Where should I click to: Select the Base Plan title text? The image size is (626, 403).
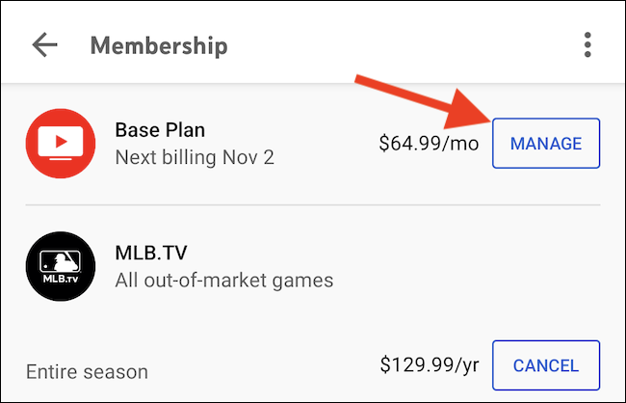click(x=160, y=130)
